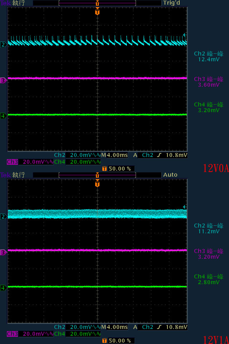Click the Ch4 ground marker in 12V0A capture
Viewport: 229px width, 344px height.
[3, 116]
